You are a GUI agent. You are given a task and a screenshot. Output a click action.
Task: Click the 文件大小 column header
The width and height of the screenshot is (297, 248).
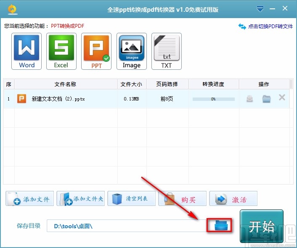[x=131, y=84]
